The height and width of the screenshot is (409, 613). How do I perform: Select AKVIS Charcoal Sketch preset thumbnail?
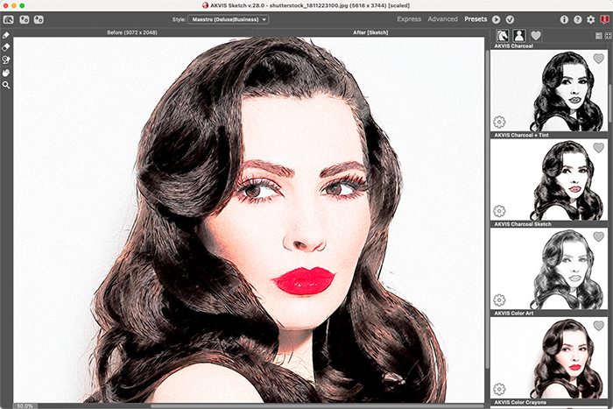pyautogui.click(x=549, y=269)
